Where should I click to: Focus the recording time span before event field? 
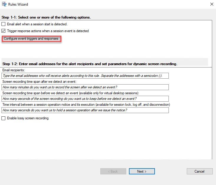[x=85, y=99]
